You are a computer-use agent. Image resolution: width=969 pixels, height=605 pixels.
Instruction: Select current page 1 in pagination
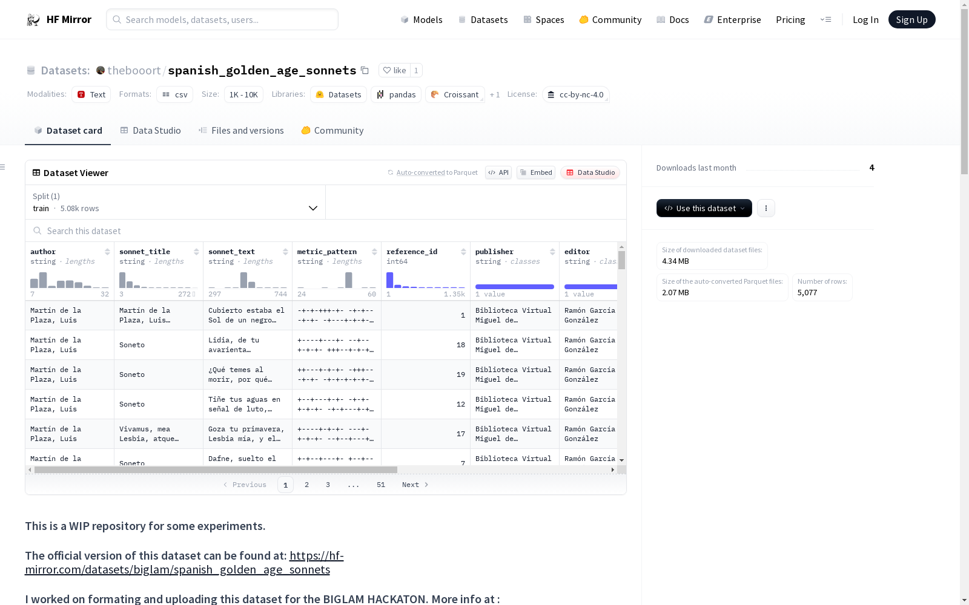coord(285,485)
